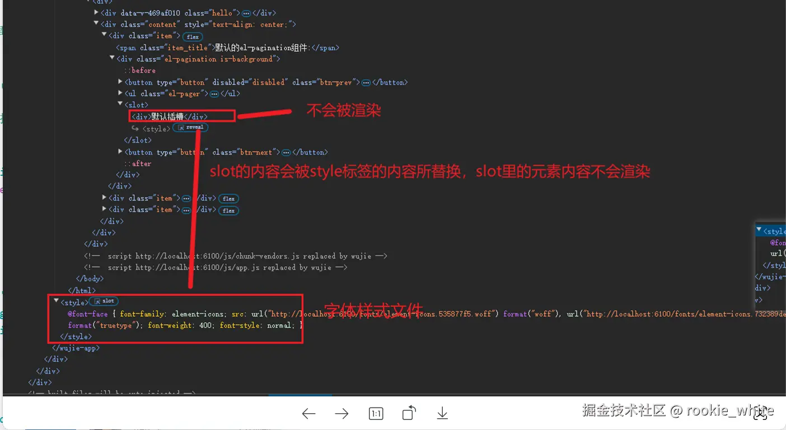Viewport: 786px width, 430px height.
Task: Go to the previous image with left arrow
Action: (x=308, y=414)
